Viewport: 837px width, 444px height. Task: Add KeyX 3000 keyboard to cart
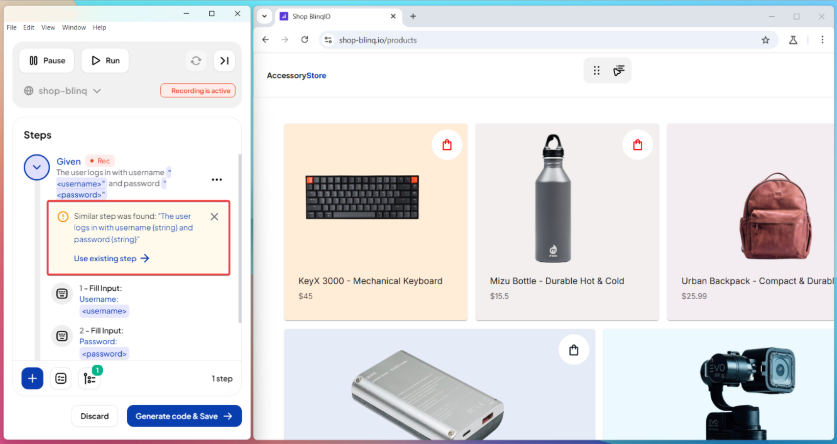[x=447, y=145]
